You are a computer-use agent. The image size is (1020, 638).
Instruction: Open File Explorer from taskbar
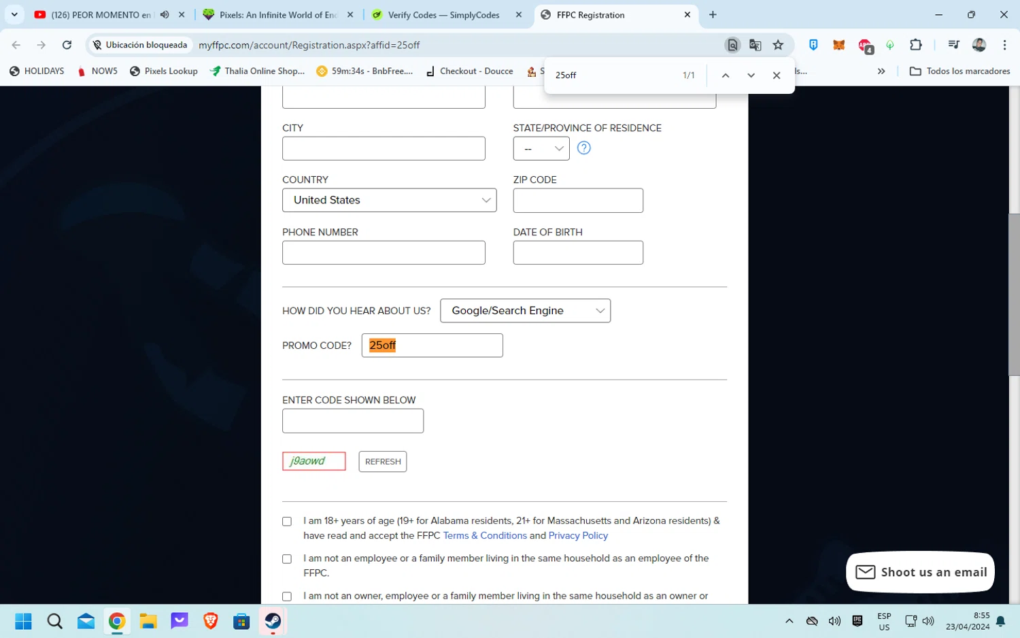(148, 621)
